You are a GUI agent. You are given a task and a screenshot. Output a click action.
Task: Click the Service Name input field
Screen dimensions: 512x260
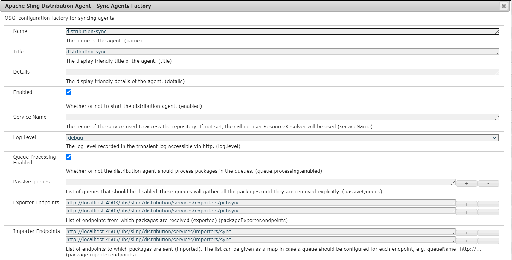(x=282, y=117)
